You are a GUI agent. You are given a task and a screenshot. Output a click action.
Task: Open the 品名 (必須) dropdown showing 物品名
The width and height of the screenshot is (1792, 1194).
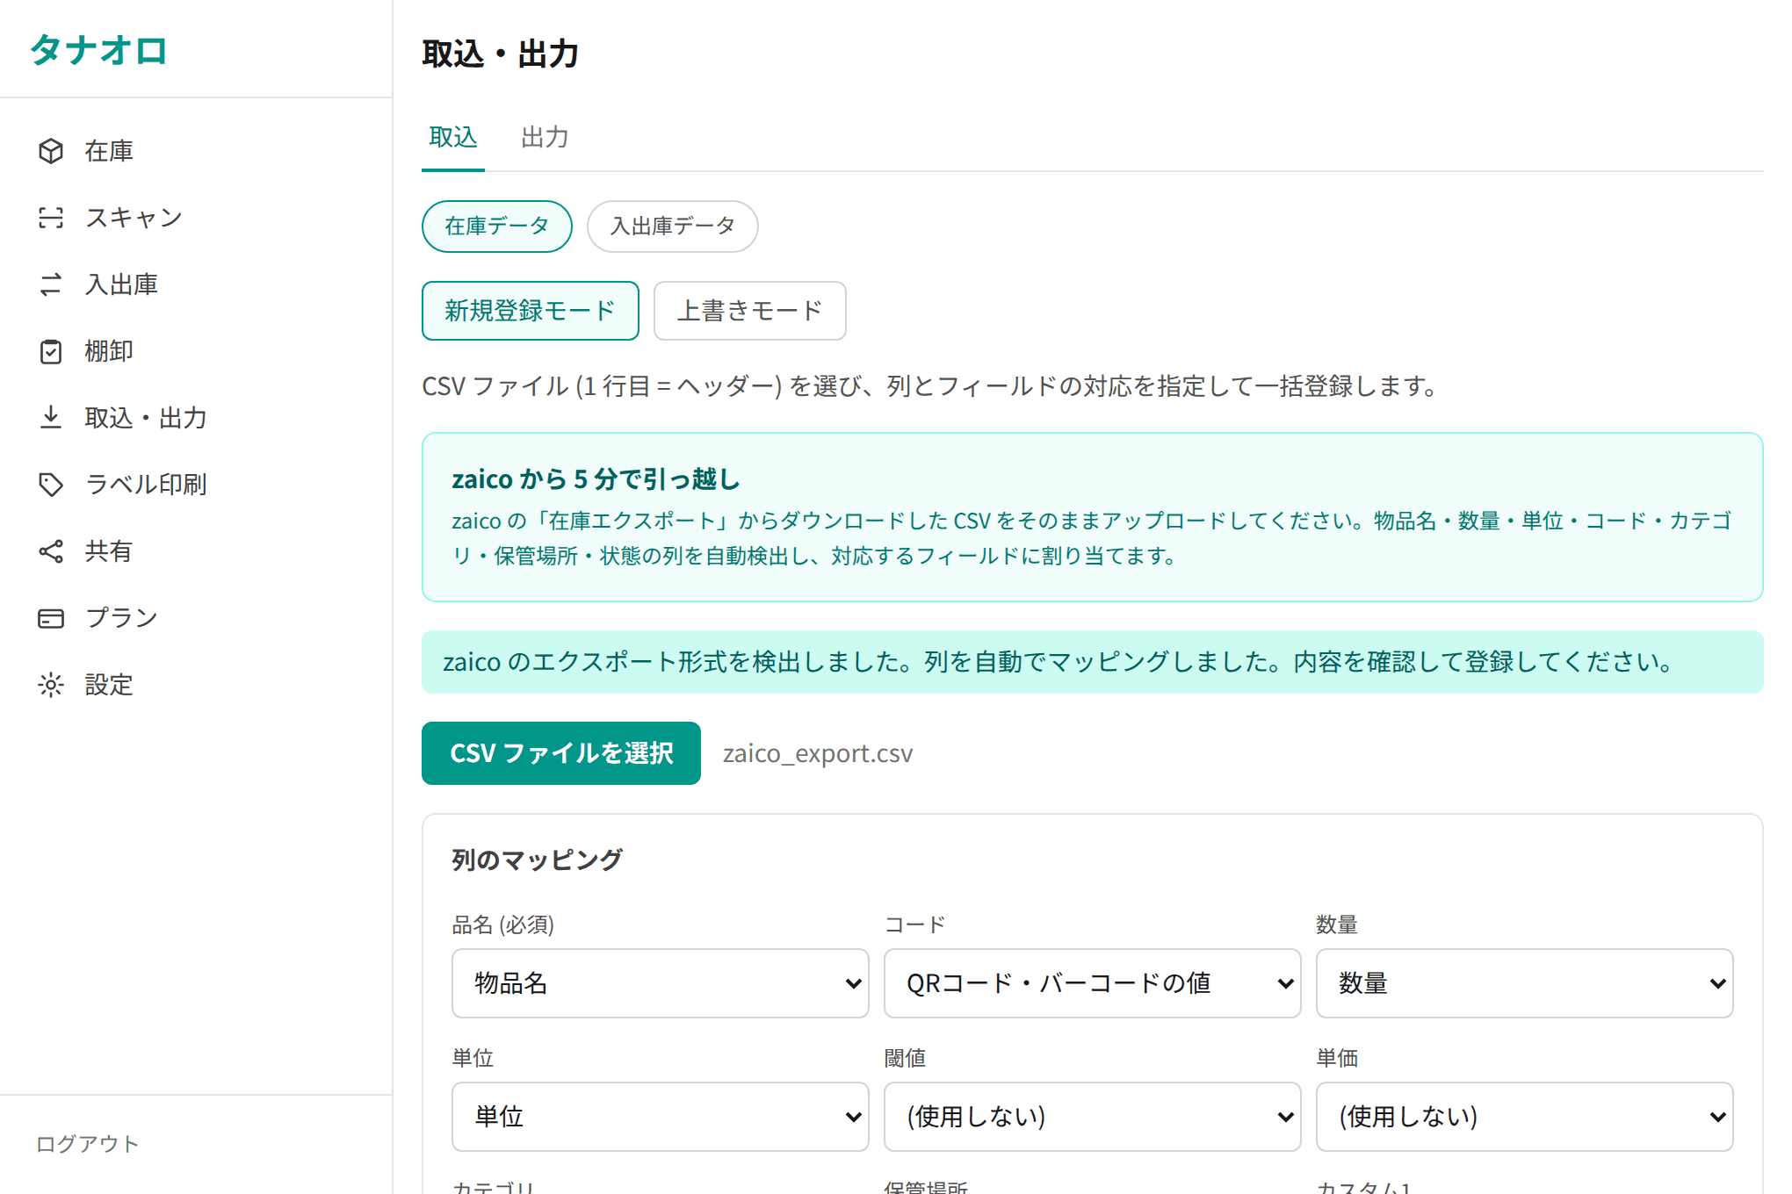tap(661, 983)
